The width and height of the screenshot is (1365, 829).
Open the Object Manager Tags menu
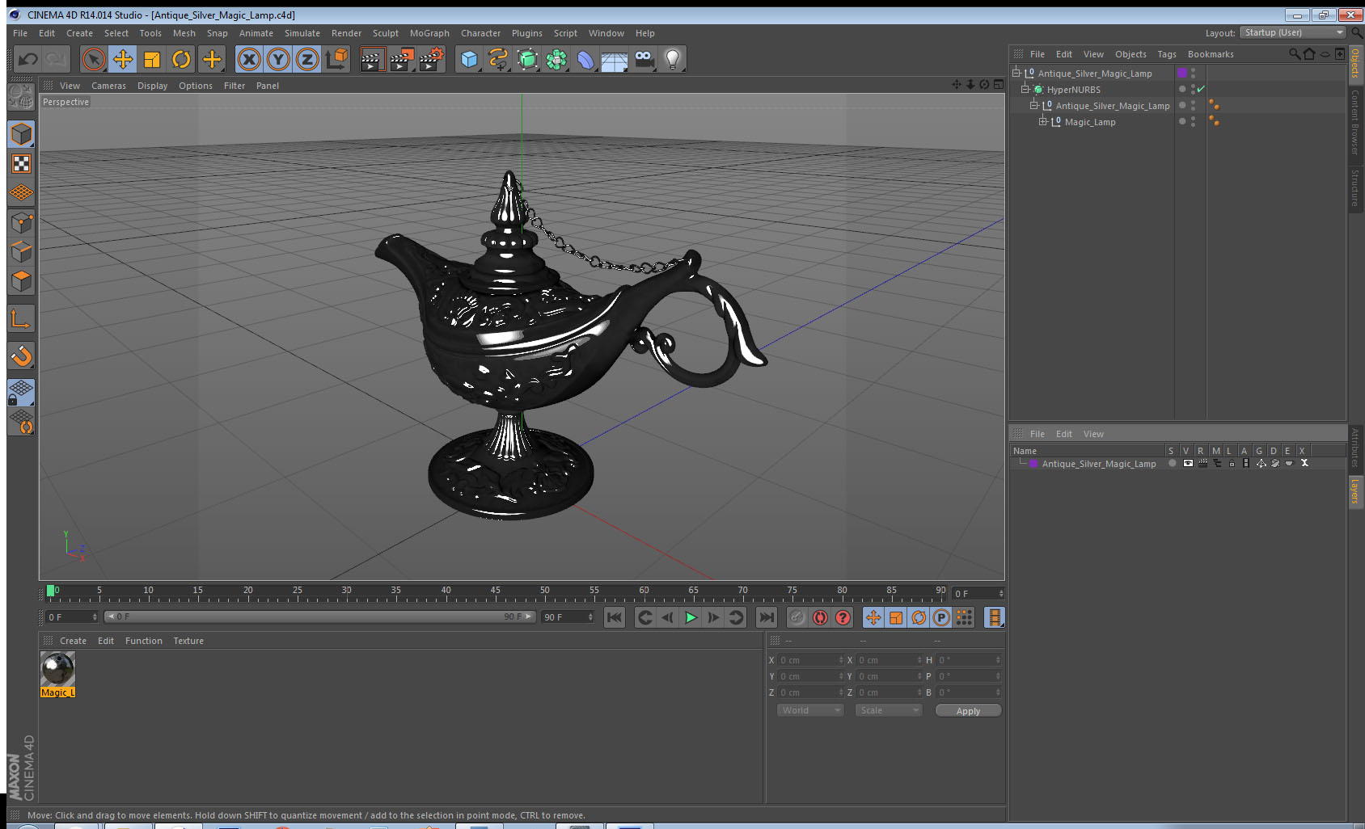[x=1166, y=54]
